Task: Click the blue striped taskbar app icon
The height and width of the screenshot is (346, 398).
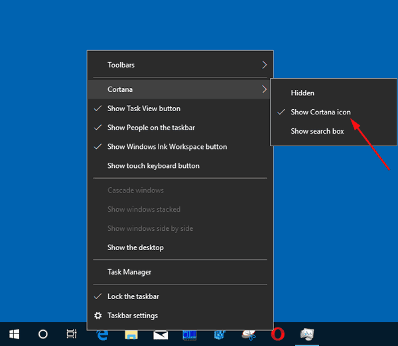Action: (x=190, y=335)
